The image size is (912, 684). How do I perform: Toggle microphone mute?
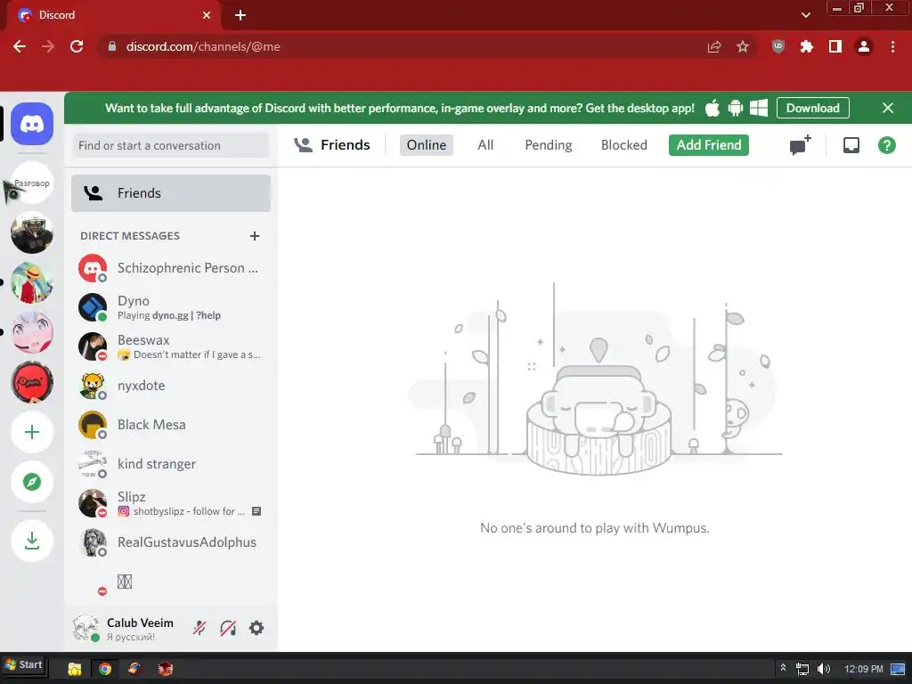(199, 628)
